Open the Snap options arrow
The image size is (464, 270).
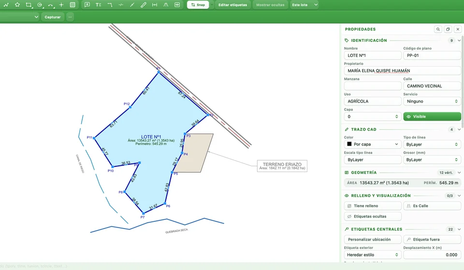tap(212, 5)
